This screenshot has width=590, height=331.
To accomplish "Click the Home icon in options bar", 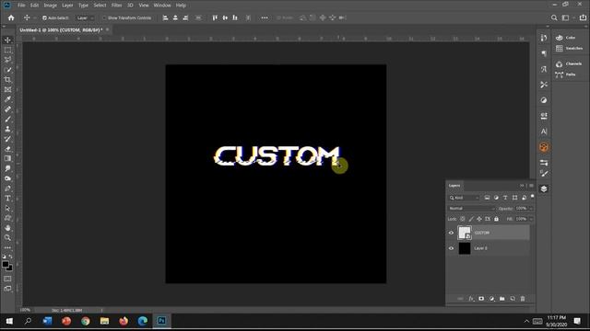I will 11,17.
